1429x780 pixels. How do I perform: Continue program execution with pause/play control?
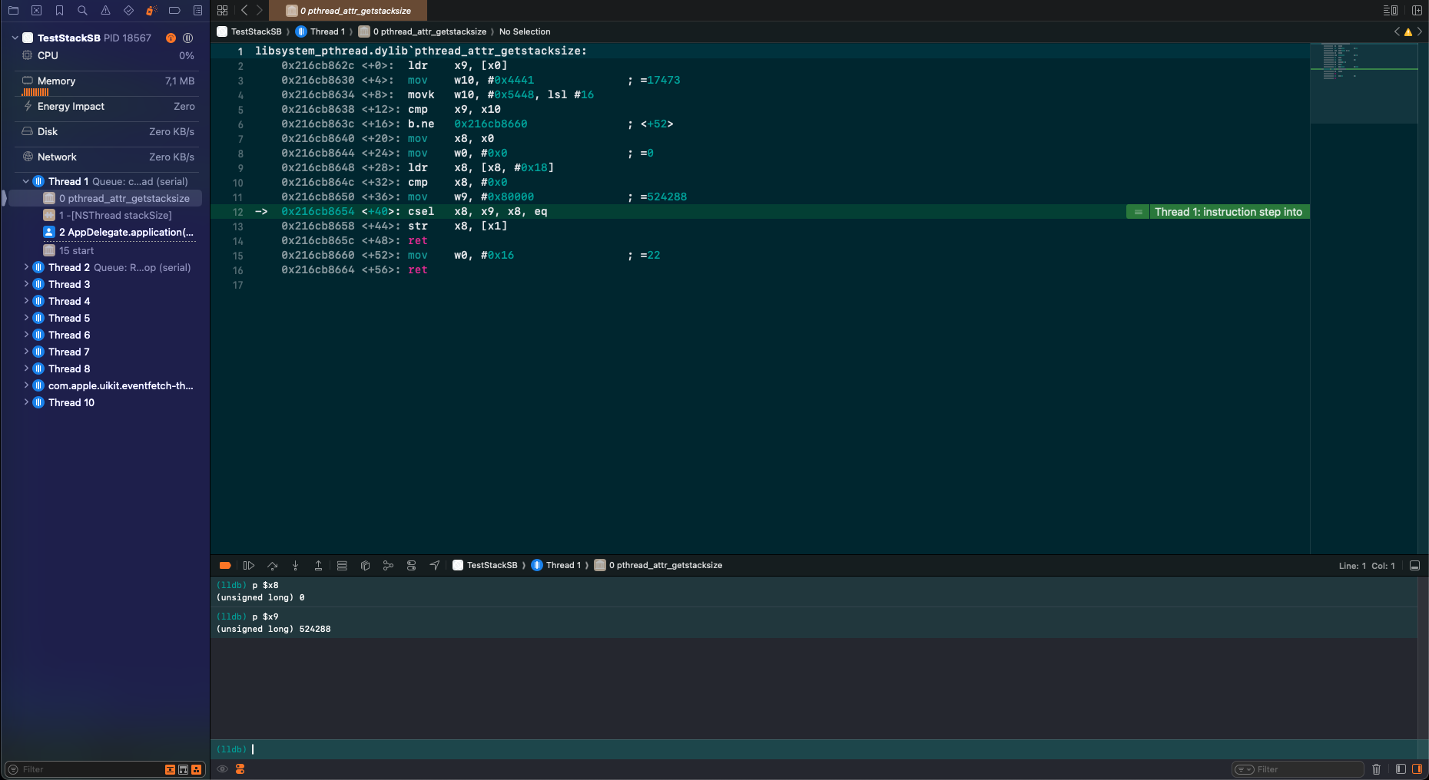coord(248,565)
